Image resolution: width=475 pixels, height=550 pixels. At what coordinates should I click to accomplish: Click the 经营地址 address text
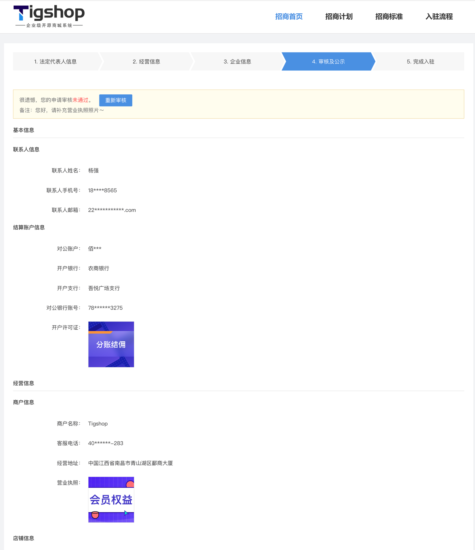pos(130,463)
